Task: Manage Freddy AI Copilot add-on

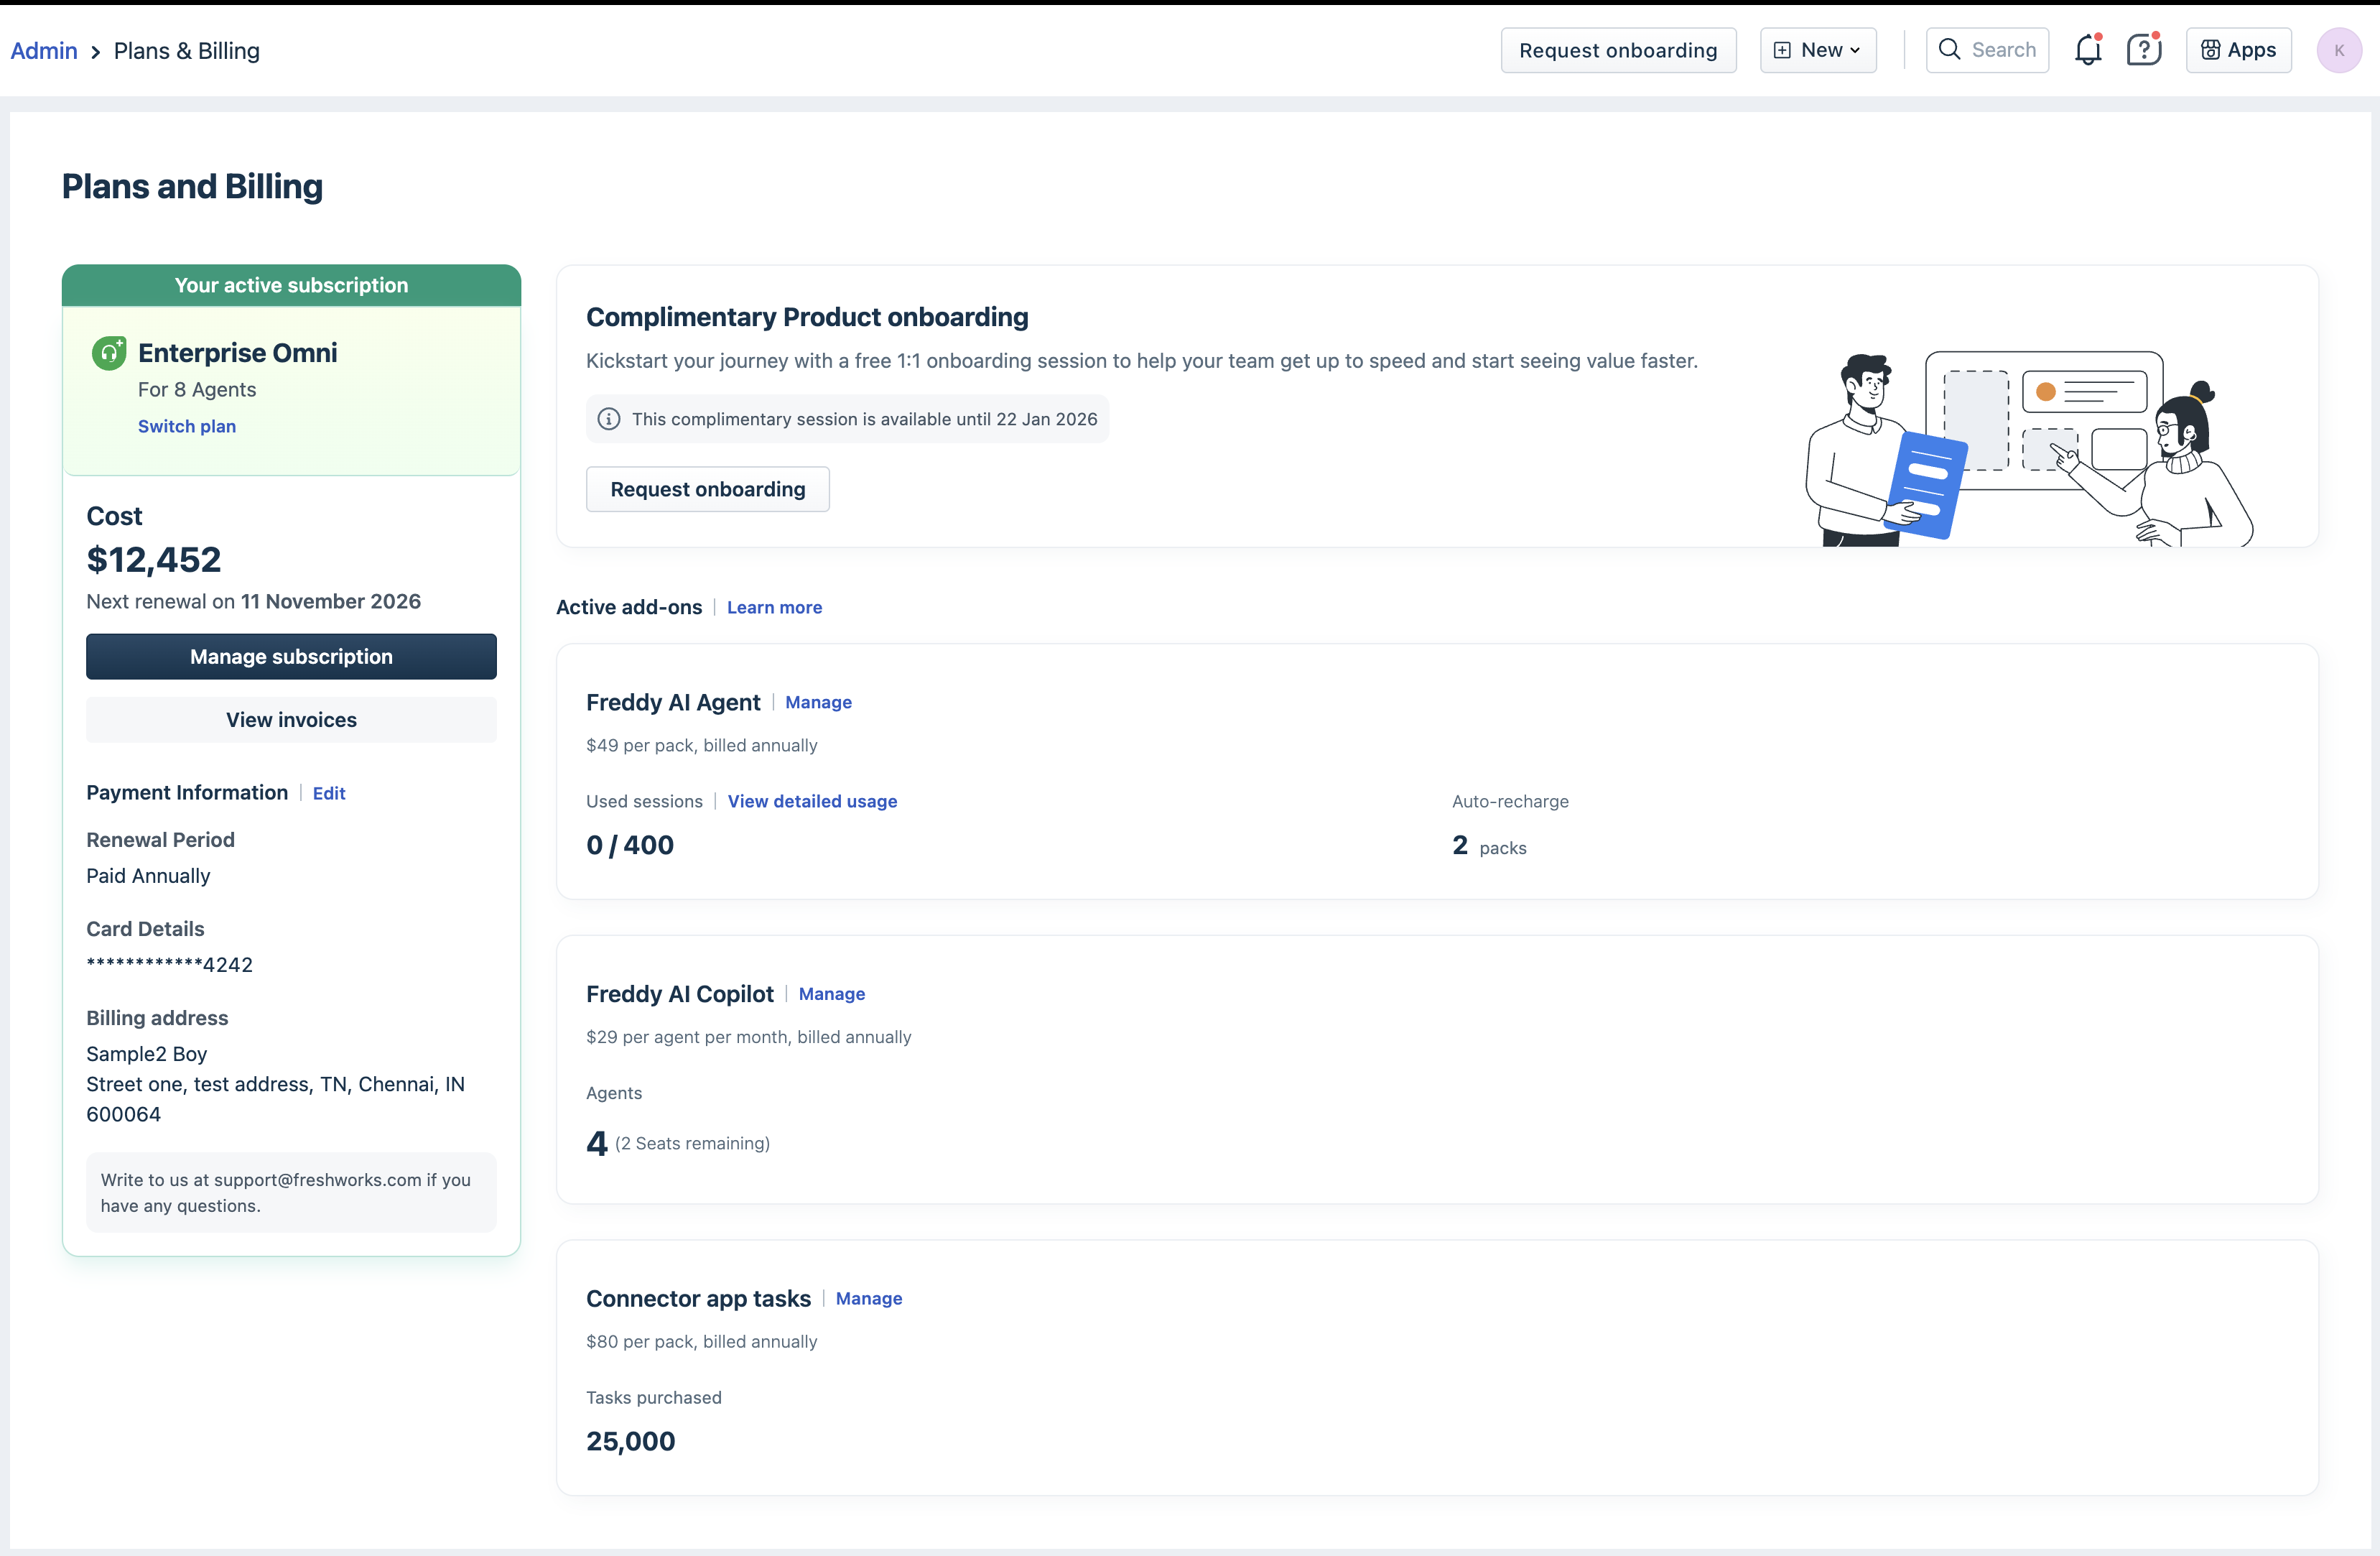Action: pos(831,994)
